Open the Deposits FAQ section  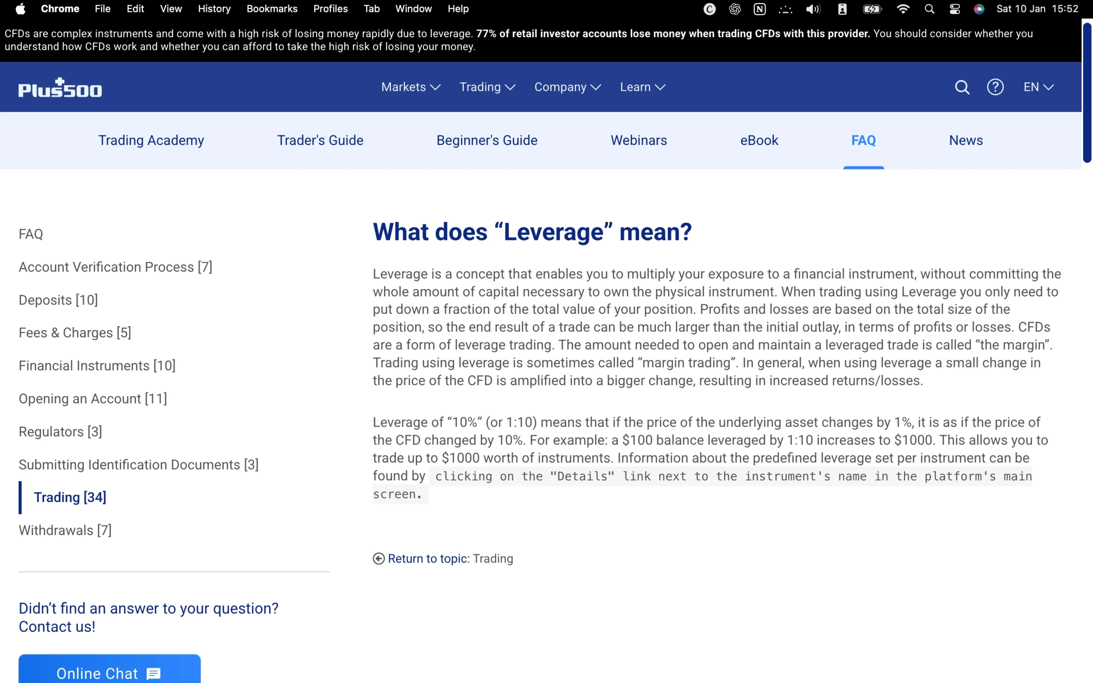click(x=58, y=300)
